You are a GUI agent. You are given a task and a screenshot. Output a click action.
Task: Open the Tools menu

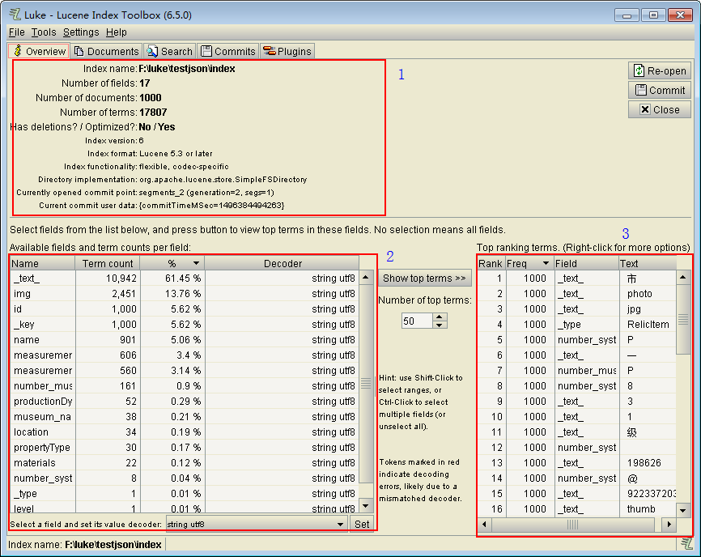pyautogui.click(x=44, y=32)
